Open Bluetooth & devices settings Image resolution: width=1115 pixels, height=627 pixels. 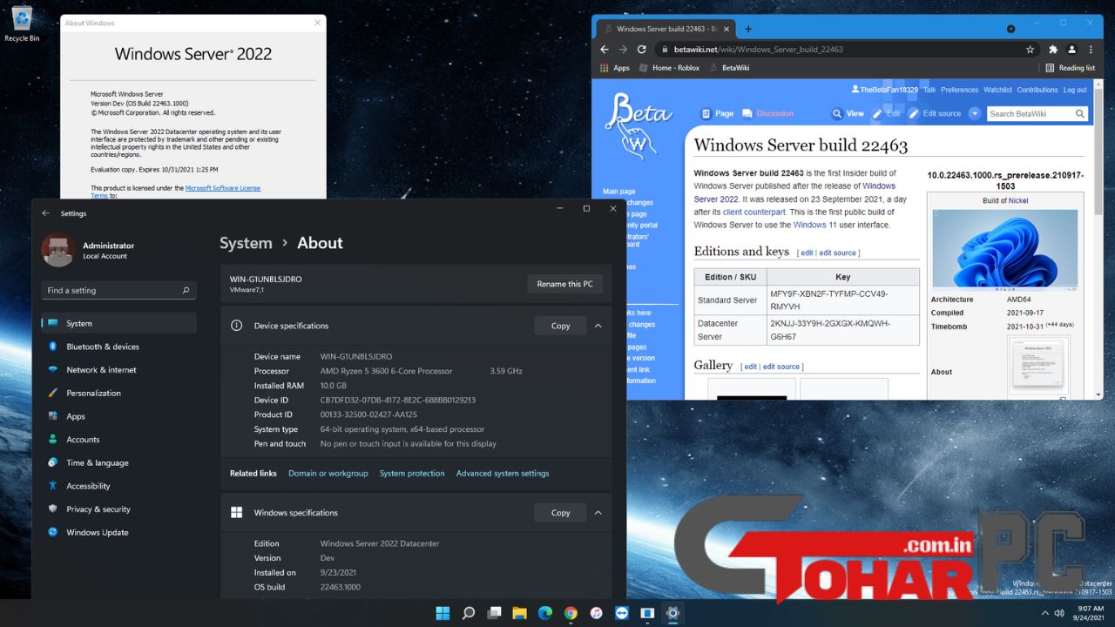point(118,347)
